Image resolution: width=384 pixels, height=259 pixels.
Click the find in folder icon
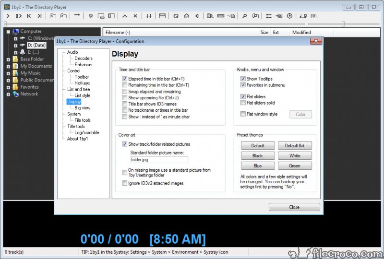[x=255, y=16]
